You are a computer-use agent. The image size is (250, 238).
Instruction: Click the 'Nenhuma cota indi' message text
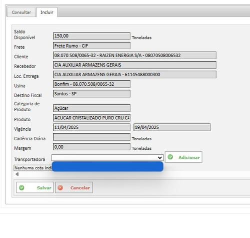(33, 168)
